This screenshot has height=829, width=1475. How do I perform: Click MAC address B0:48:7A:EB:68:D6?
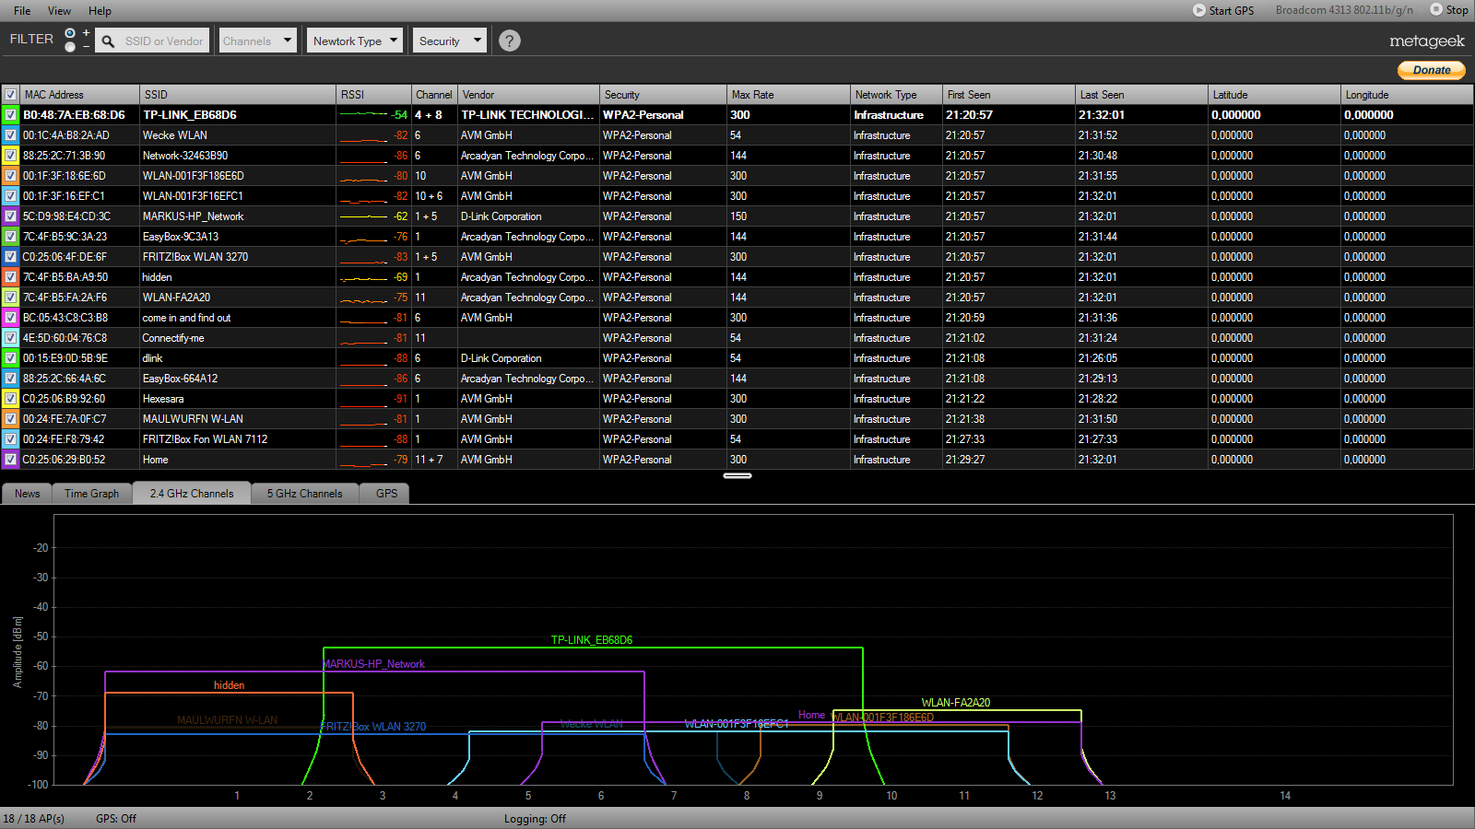click(x=74, y=115)
